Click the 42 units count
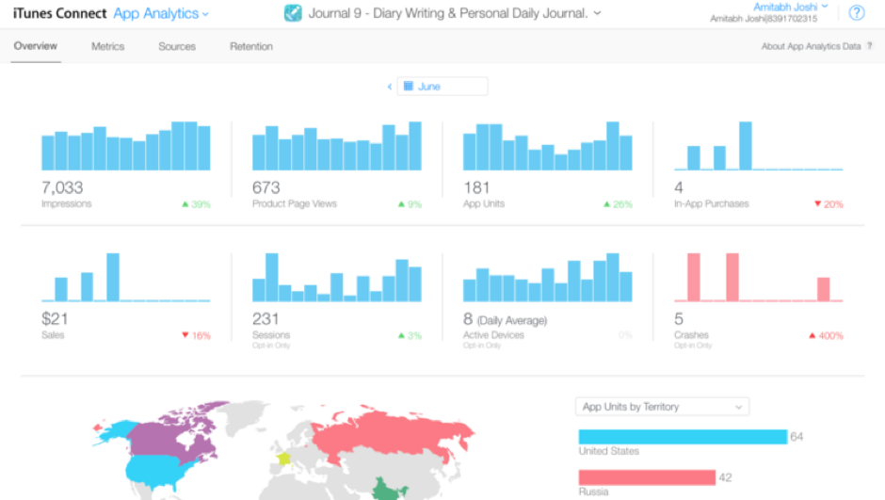The width and height of the screenshot is (885, 500). [x=725, y=478]
